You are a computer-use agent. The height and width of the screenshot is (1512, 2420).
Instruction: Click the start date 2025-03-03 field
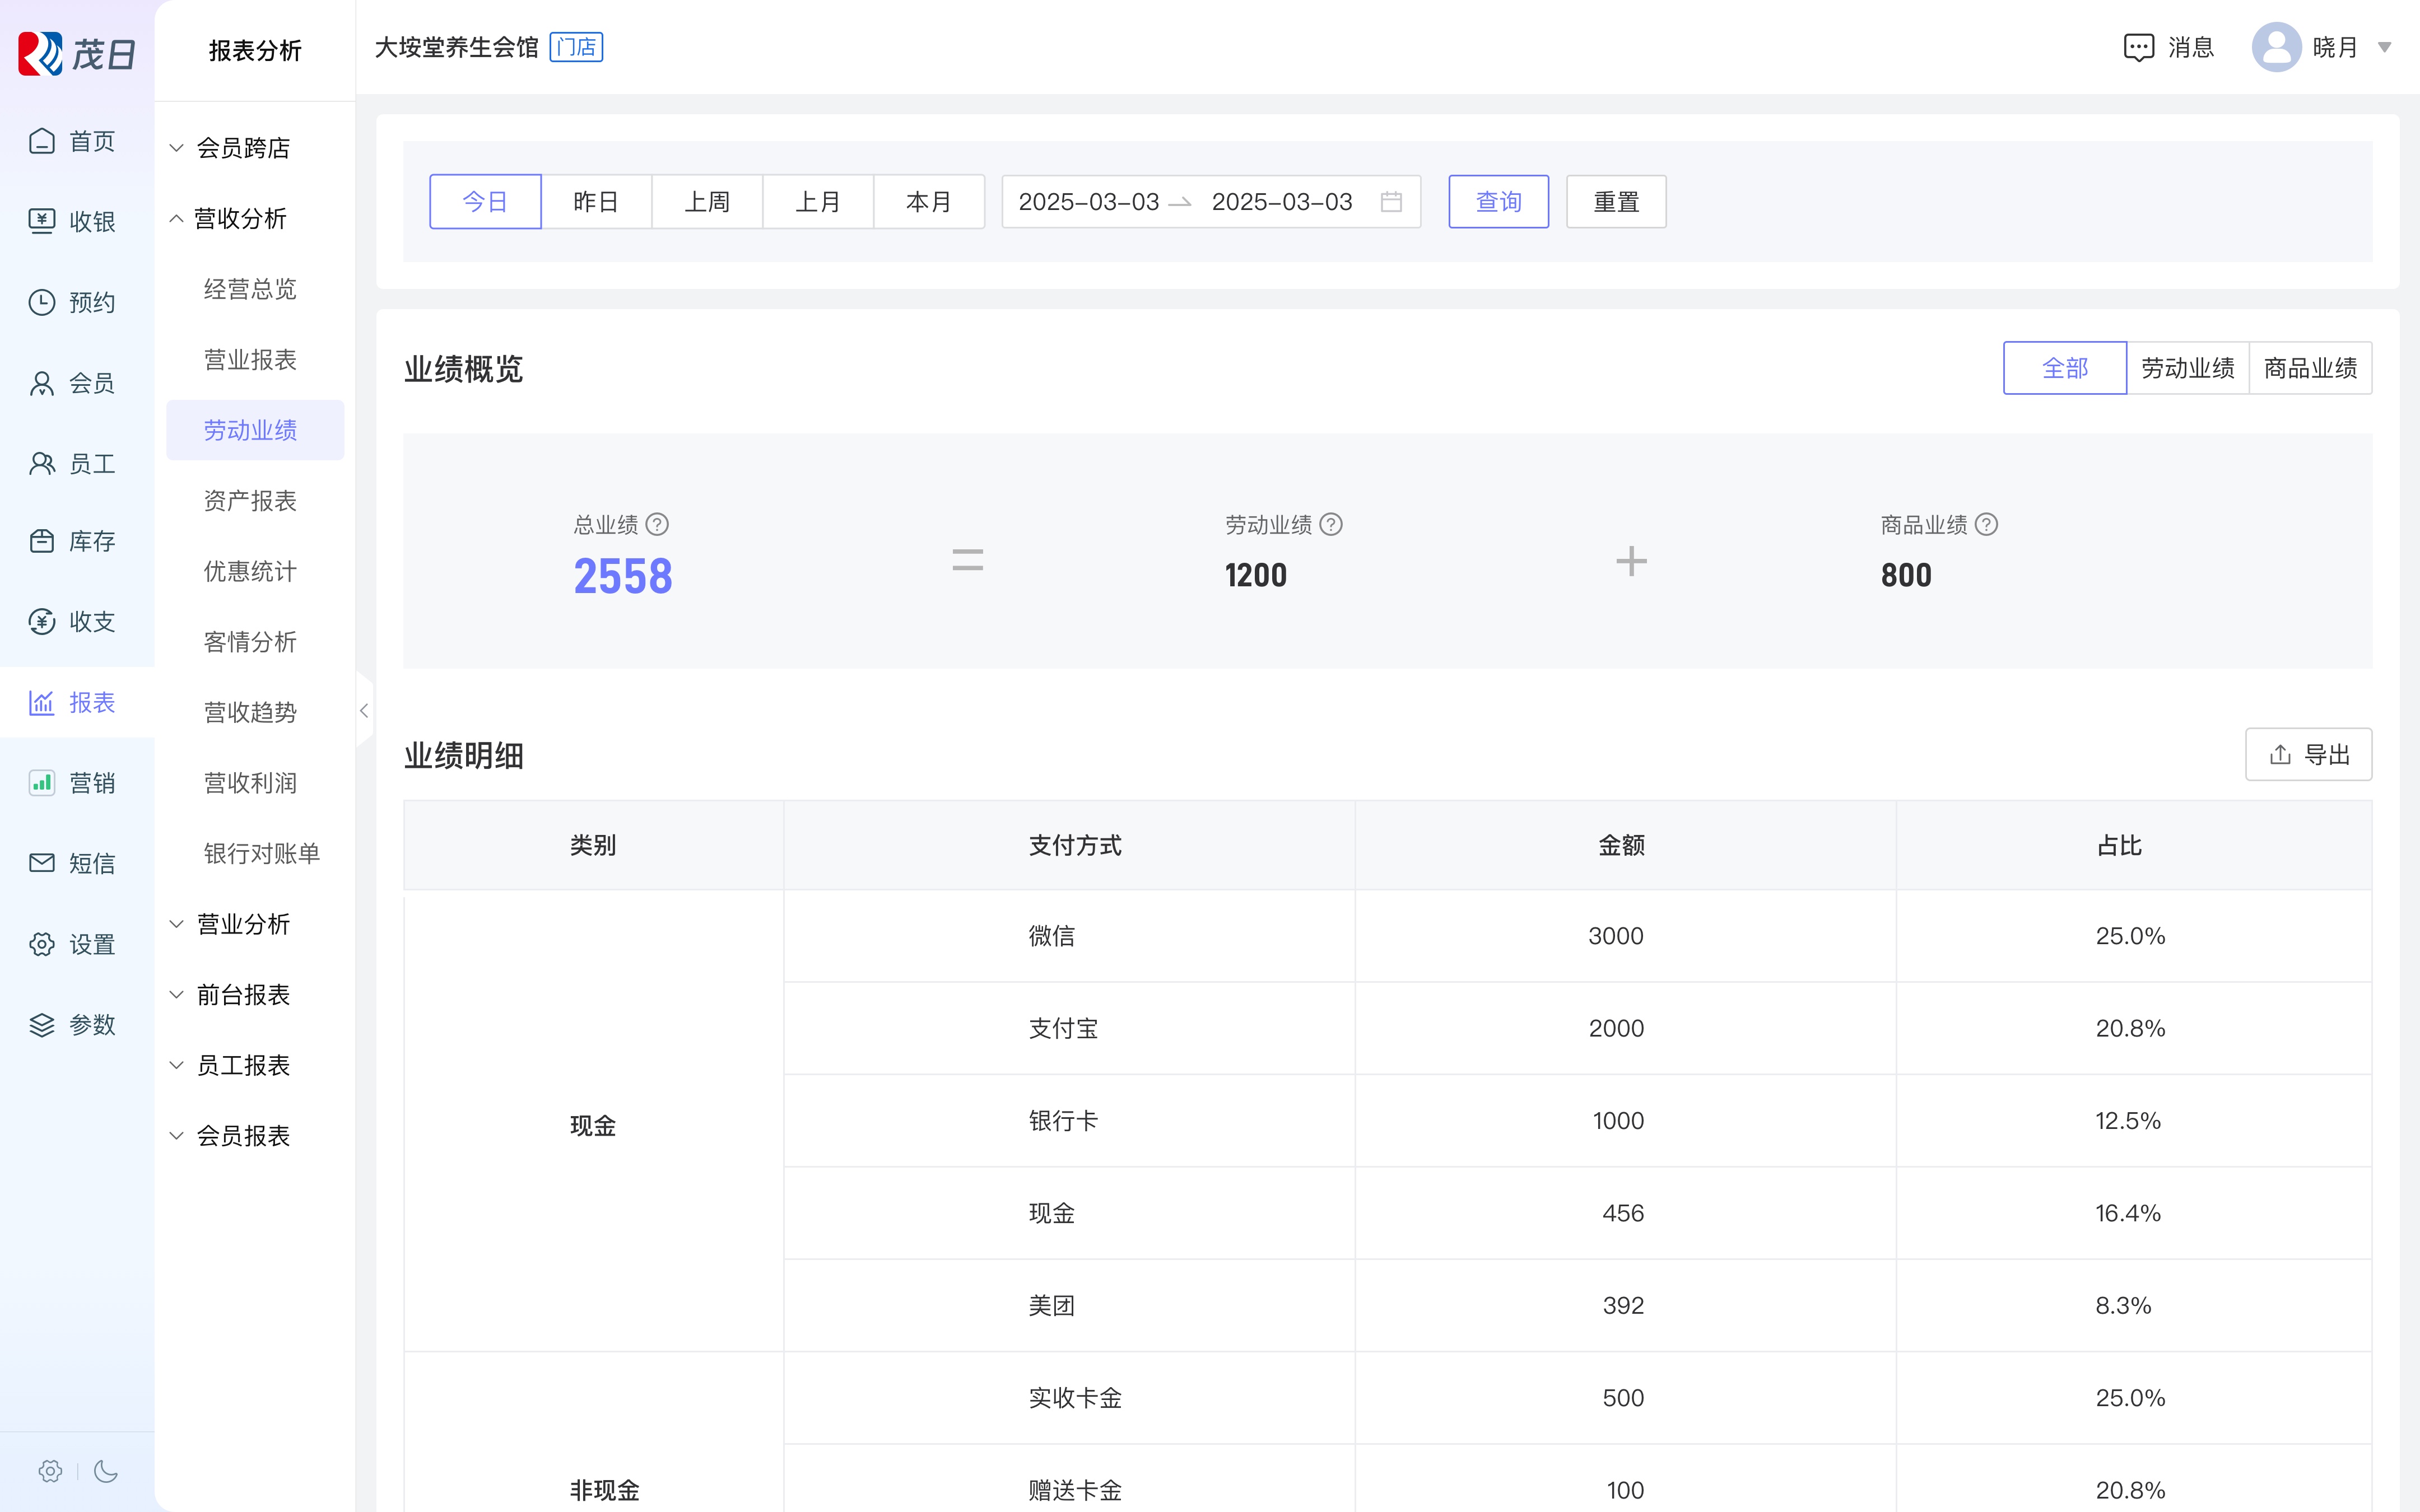(x=1088, y=202)
